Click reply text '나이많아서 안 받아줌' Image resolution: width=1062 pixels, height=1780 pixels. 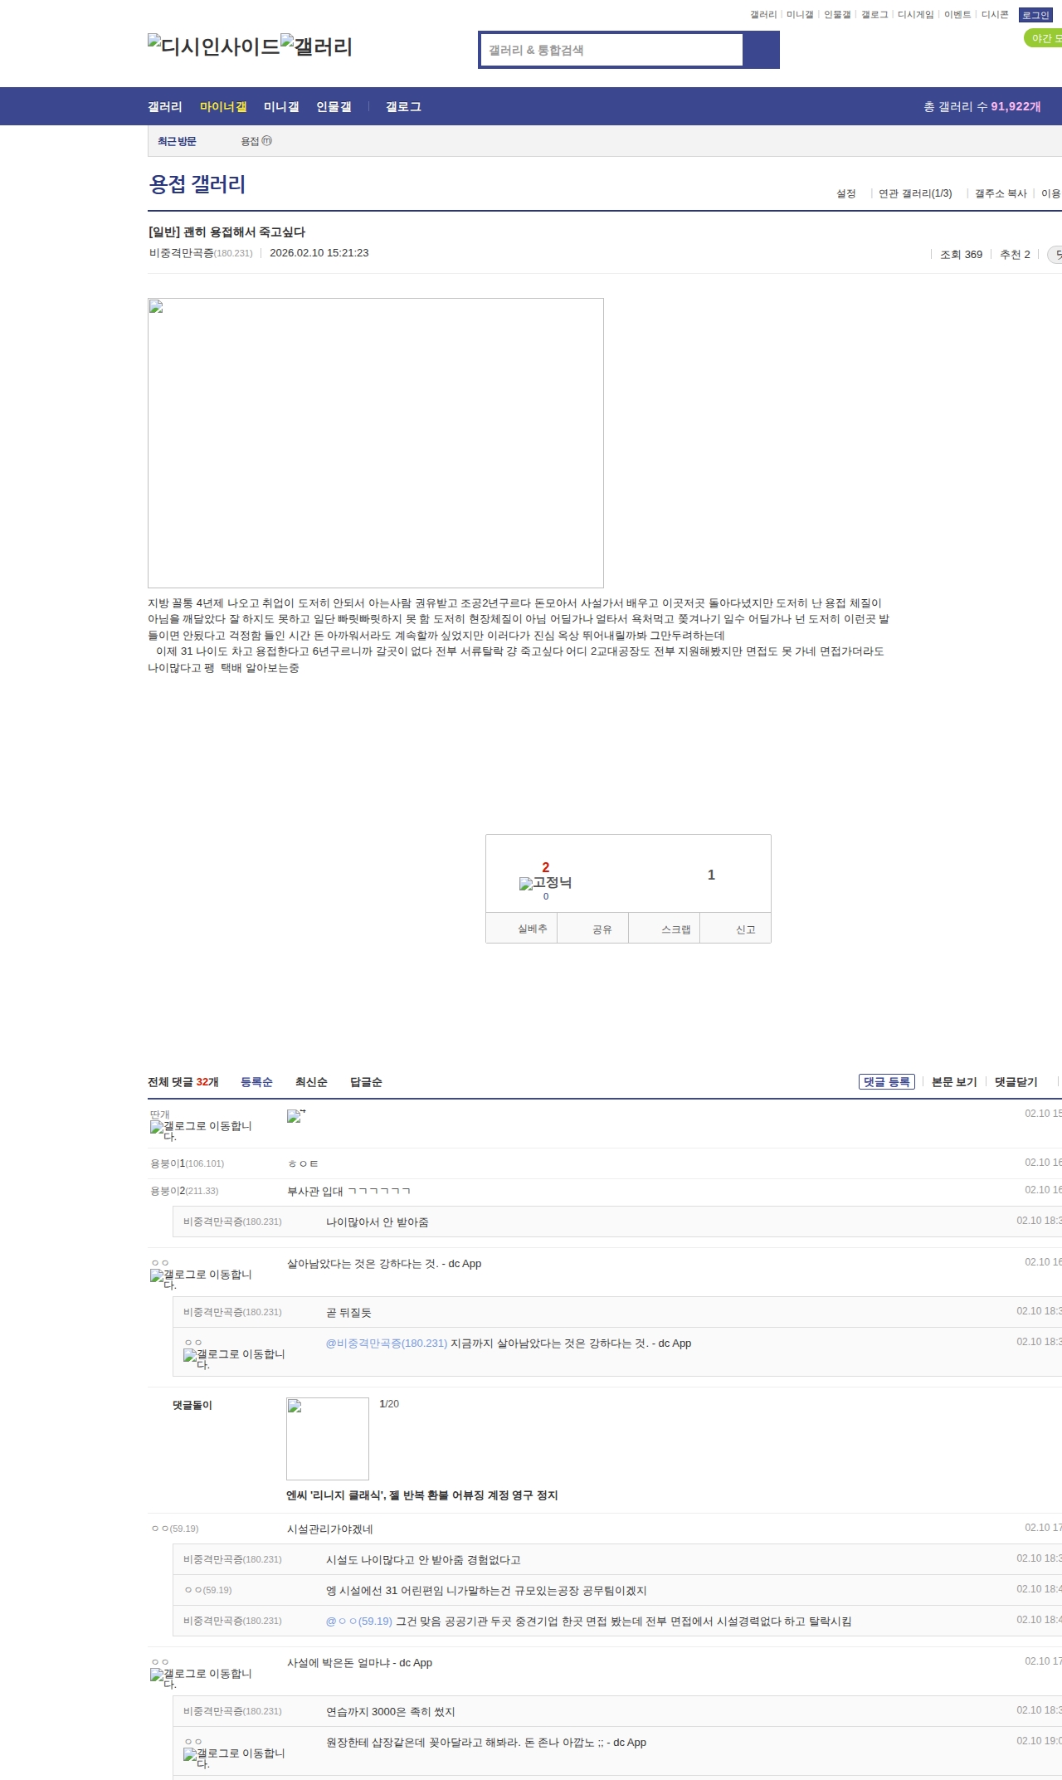(378, 1222)
